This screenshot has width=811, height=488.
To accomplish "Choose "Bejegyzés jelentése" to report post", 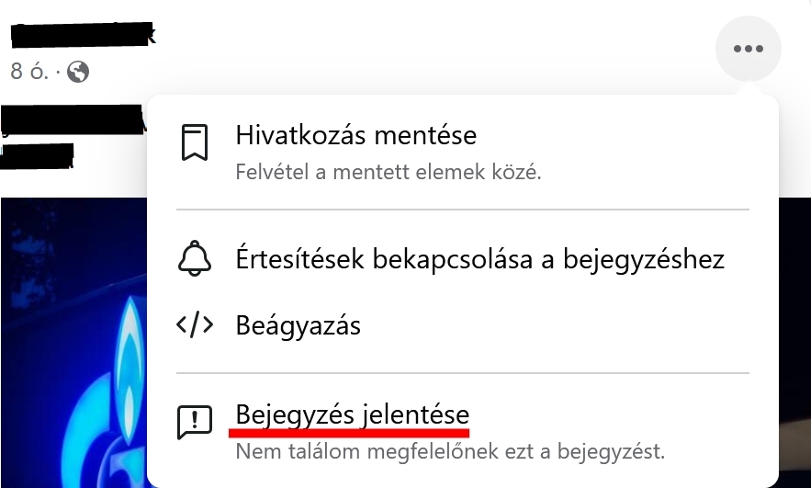I will (x=463, y=432).
